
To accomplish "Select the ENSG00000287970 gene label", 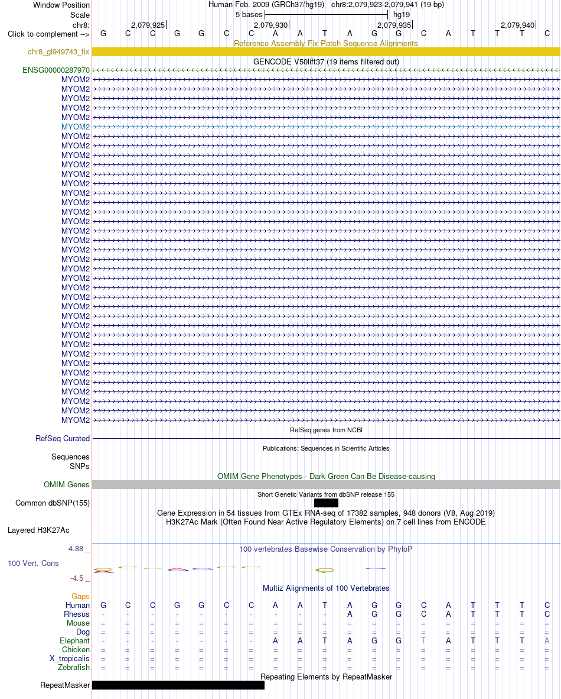I will point(56,70).
